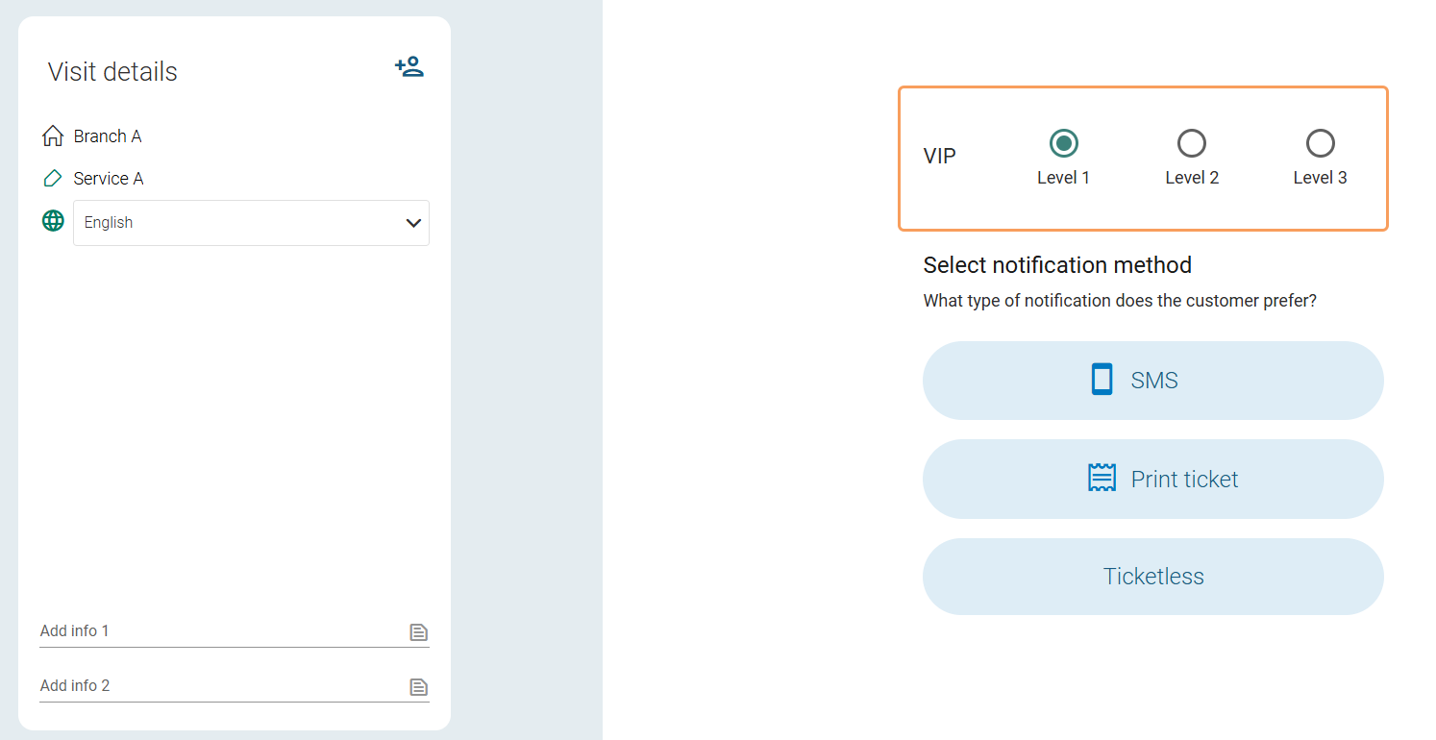This screenshot has width=1436, height=740.
Task: Select VIP Level 1 radio button
Action: coord(1063,143)
